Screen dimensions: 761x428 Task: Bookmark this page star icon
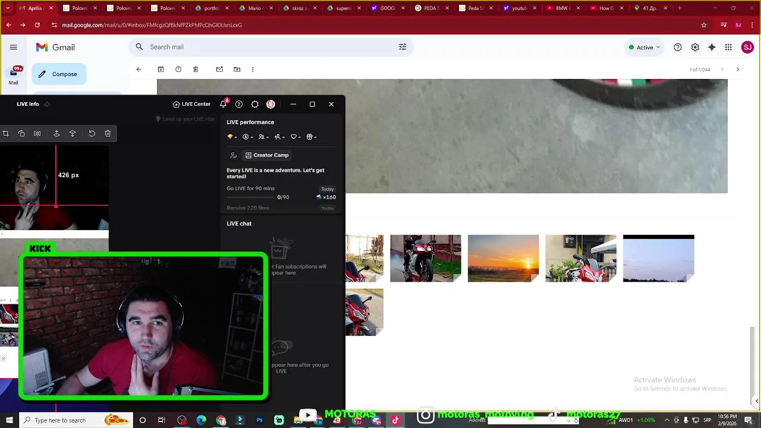pyautogui.click(x=704, y=25)
